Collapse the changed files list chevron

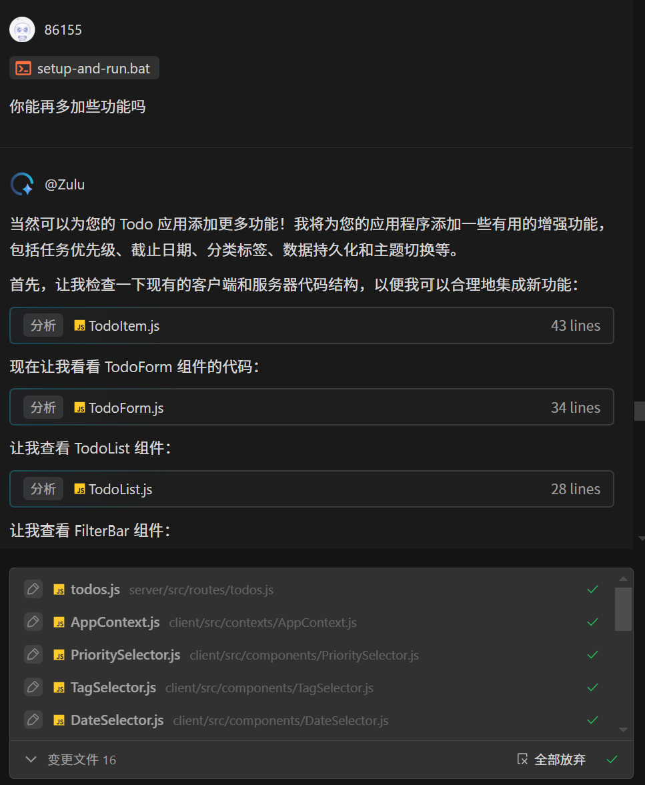(30, 759)
